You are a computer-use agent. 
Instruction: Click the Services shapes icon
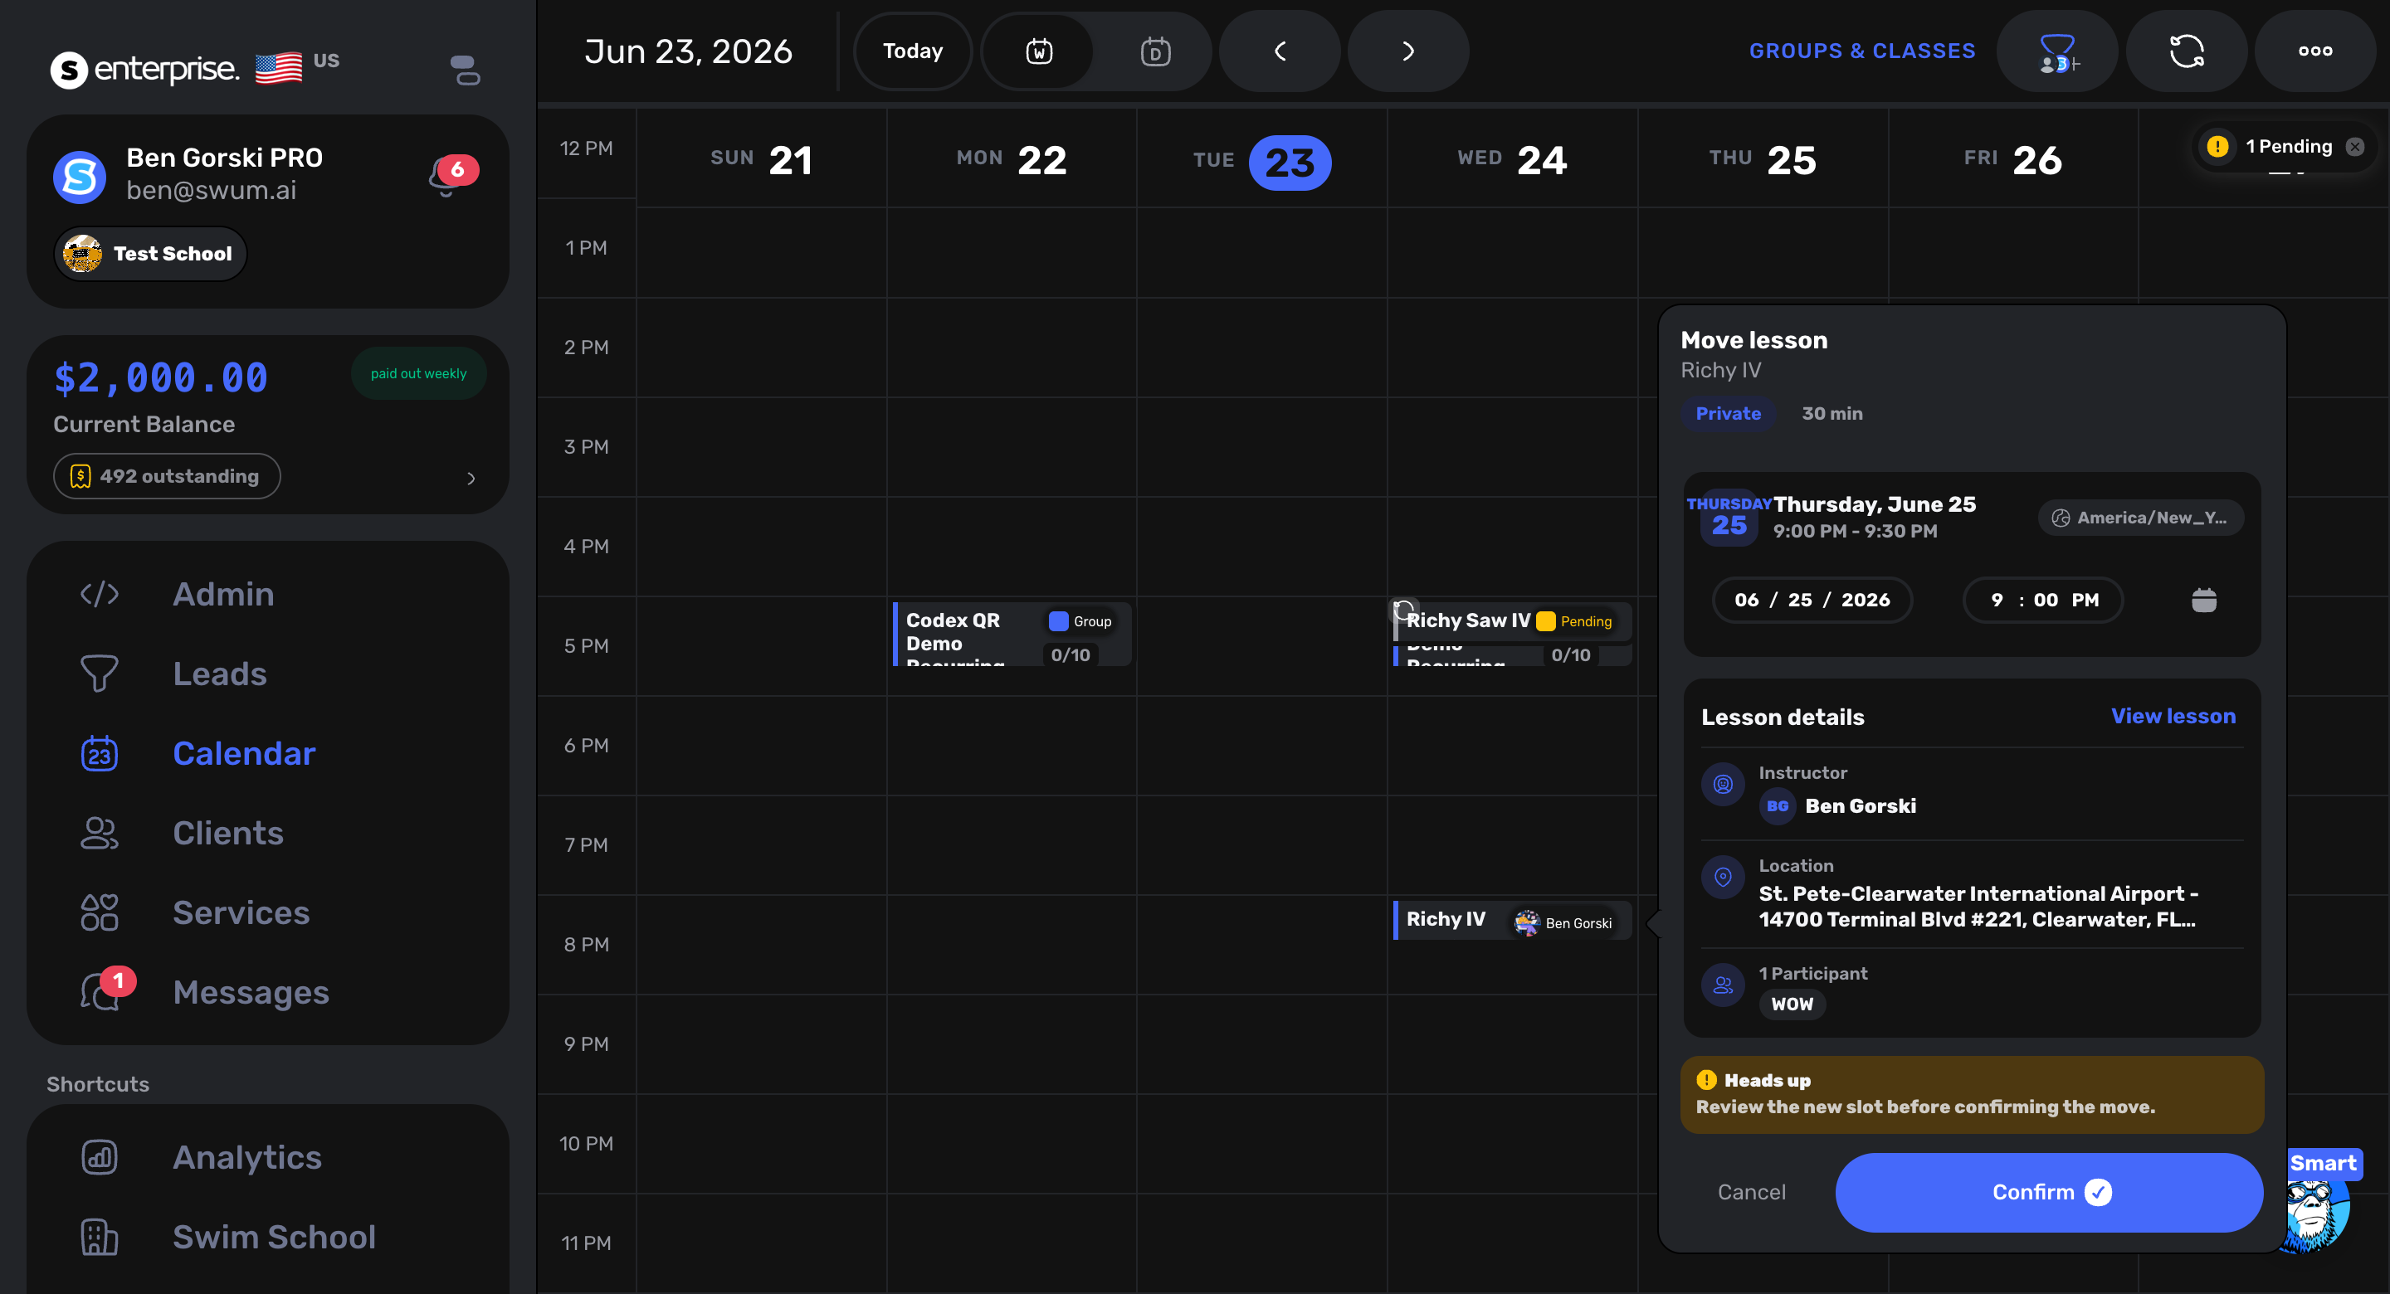pyautogui.click(x=100, y=912)
